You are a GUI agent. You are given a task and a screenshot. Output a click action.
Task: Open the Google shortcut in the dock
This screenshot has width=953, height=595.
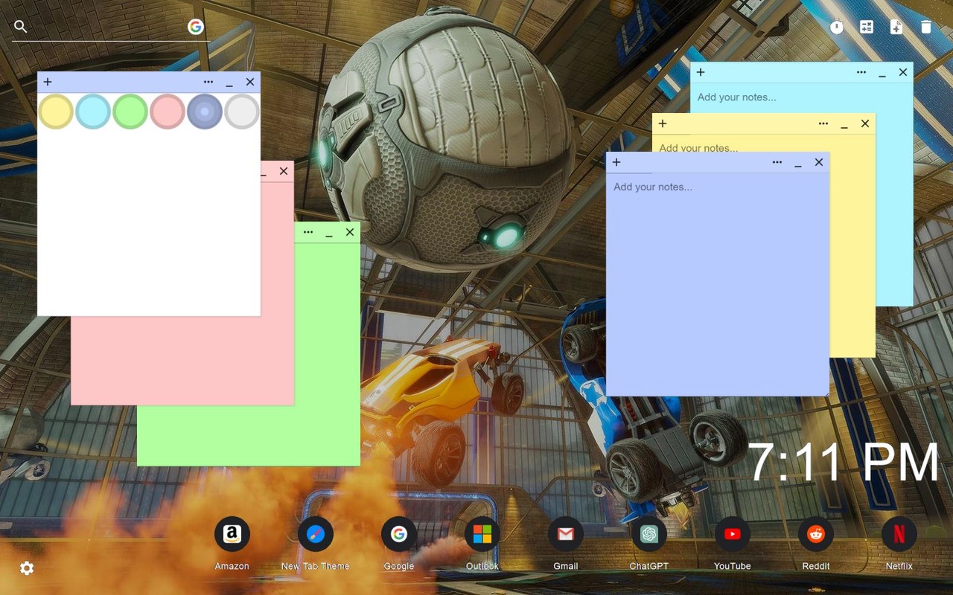[399, 534]
